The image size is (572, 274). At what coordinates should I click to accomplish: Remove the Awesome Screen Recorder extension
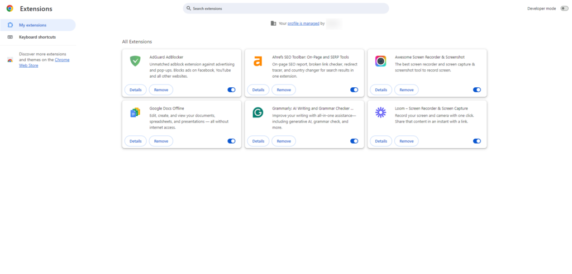point(406,89)
